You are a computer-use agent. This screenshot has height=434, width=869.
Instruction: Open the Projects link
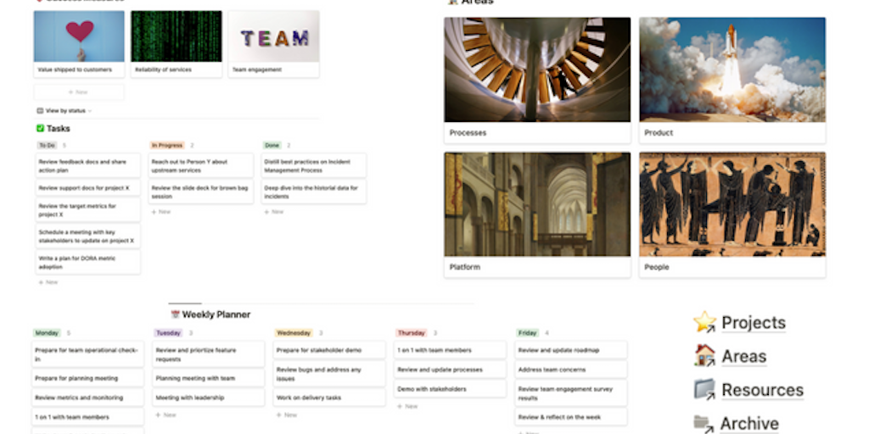(x=754, y=323)
